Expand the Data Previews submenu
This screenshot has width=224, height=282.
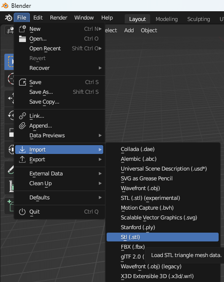[59, 135]
